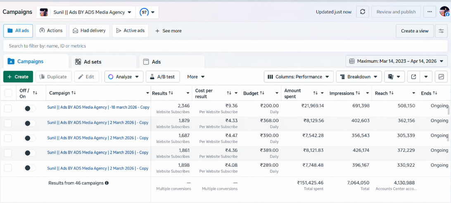The image size is (451, 203).
Task: Open the Results column options caret
Action: pyautogui.click(x=188, y=93)
